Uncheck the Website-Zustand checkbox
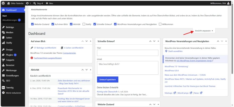The image size is (234, 107). pos(32,24)
